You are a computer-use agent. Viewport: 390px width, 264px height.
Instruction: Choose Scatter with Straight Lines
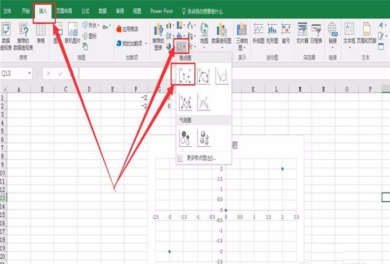pyautogui.click(x=204, y=101)
